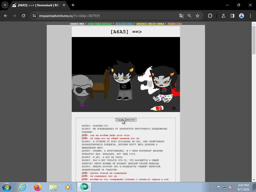Click the network tray icon

coord(225,187)
